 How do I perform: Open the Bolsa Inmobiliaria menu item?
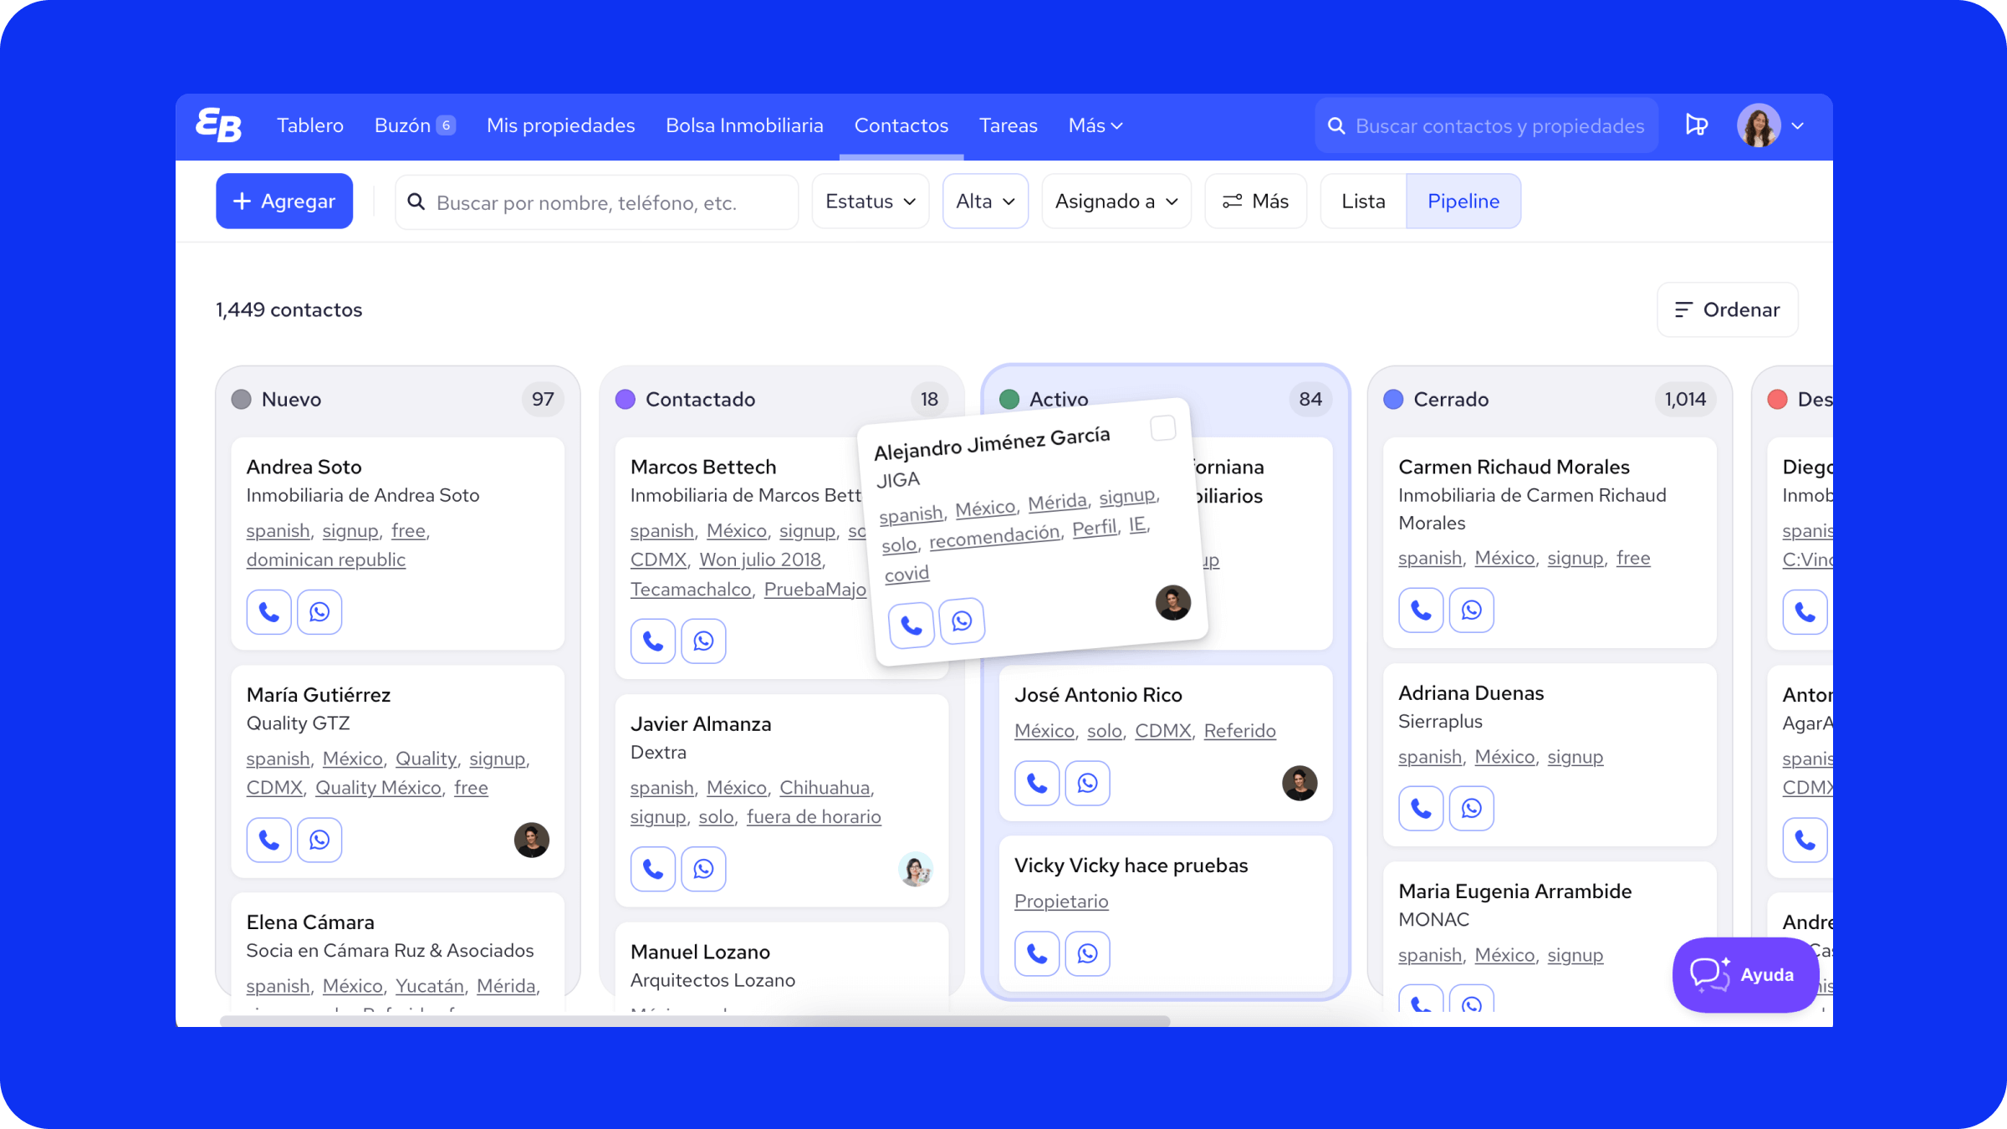(744, 125)
